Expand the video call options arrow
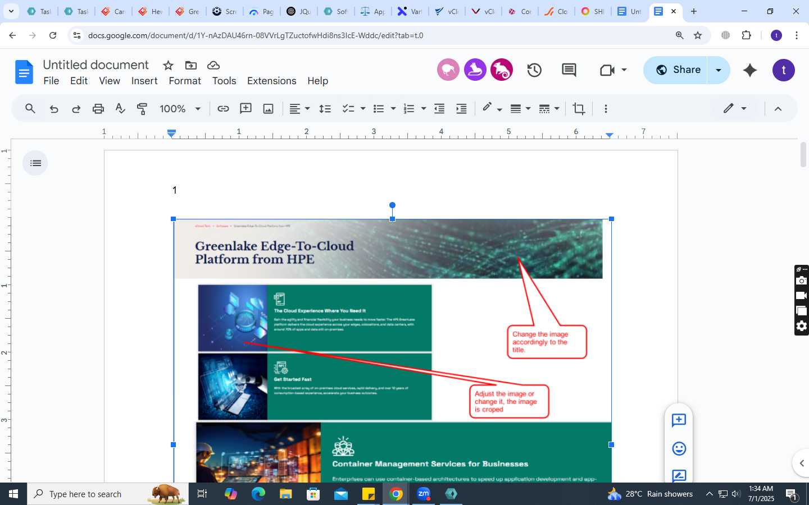The image size is (809, 505). point(624,70)
